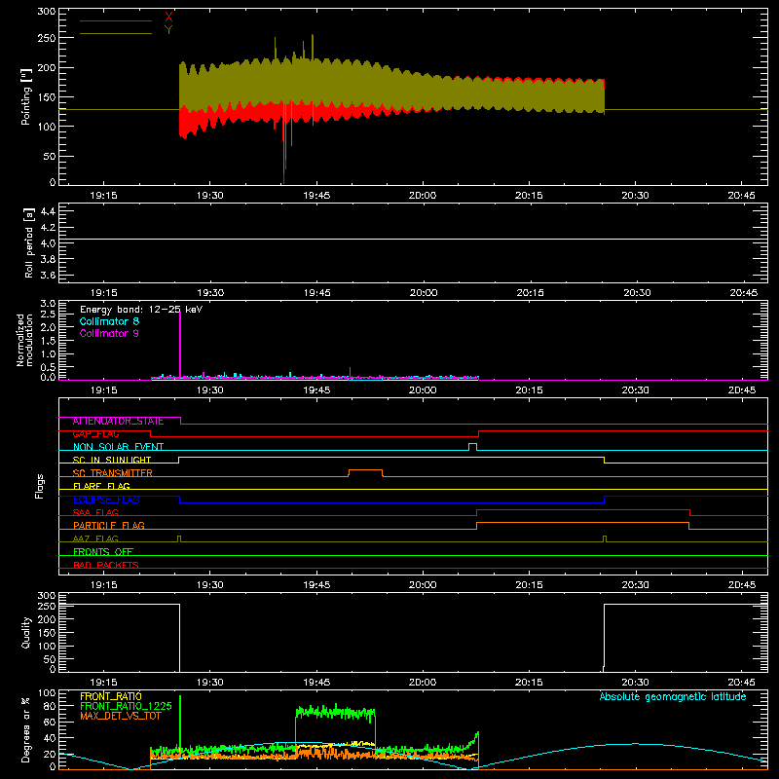Click 19:30 tick label under Quality plot
This screenshot has width=779, height=779.
209,683
